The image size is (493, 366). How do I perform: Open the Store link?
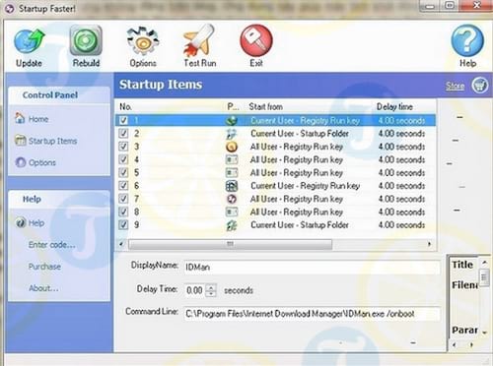tap(455, 86)
